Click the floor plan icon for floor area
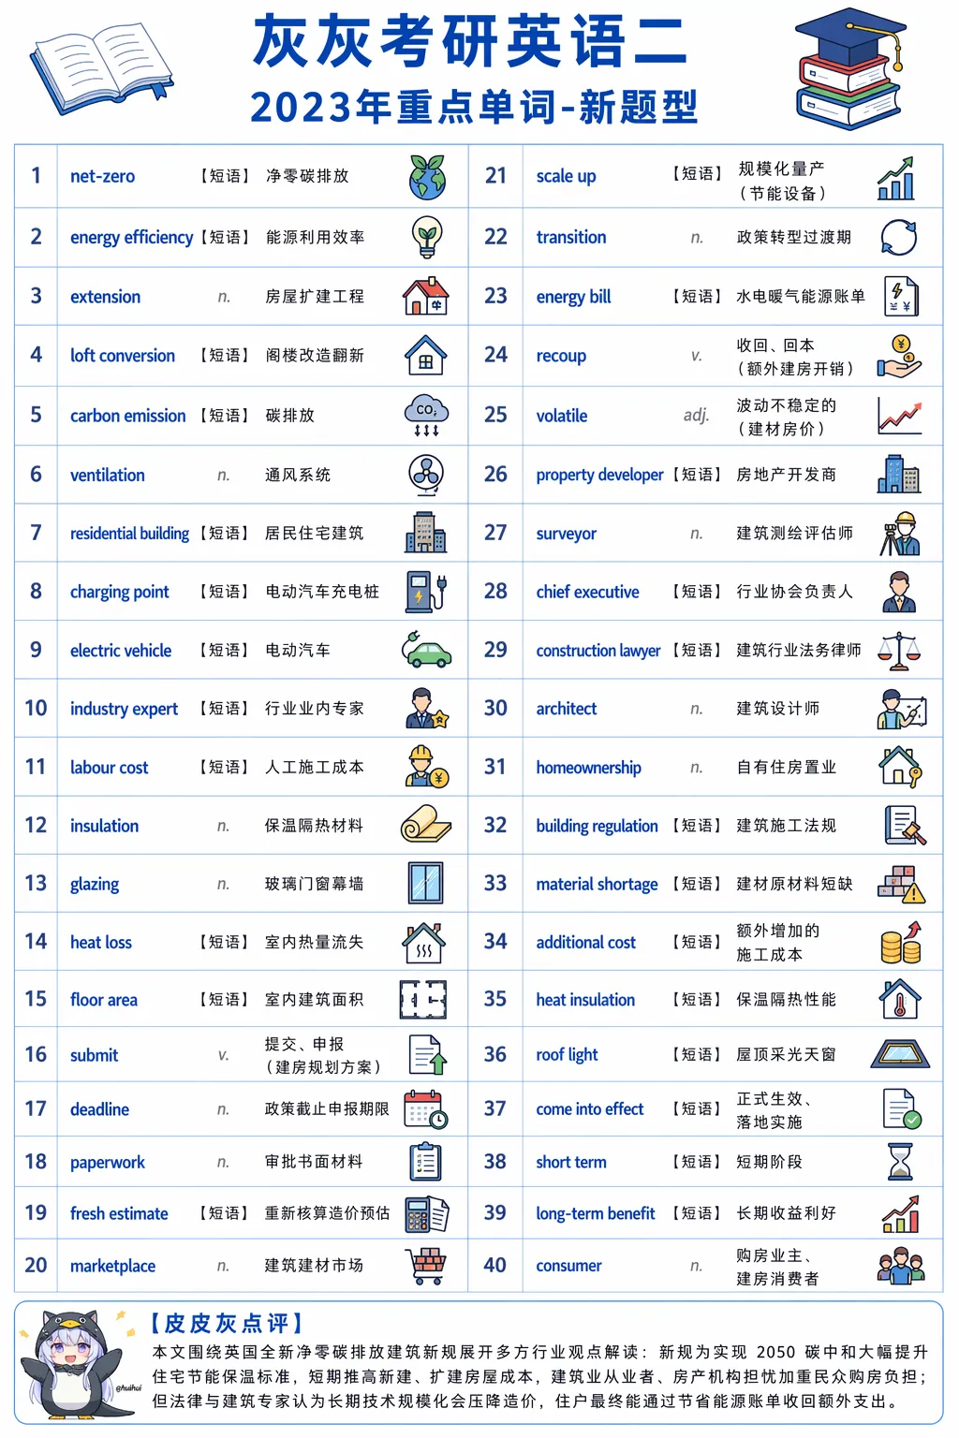959x1438 pixels. (x=423, y=1000)
